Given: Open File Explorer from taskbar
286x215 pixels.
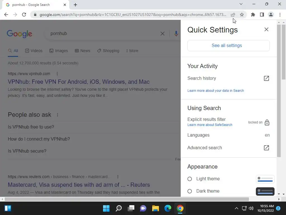Looking at the screenshot, I should pos(155,208).
